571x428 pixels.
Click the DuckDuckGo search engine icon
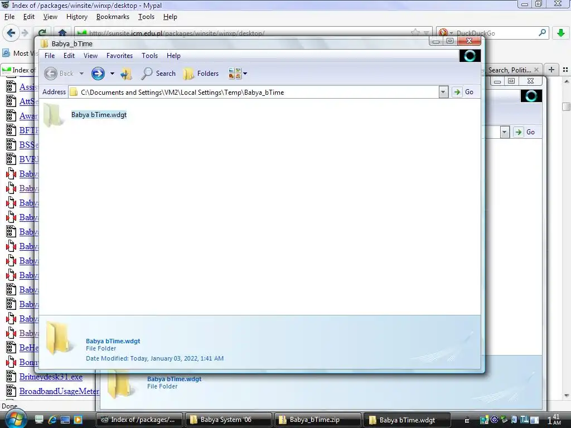[443, 33]
